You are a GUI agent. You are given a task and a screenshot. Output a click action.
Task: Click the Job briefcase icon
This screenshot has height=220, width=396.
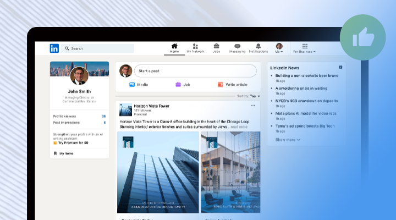point(178,85)
